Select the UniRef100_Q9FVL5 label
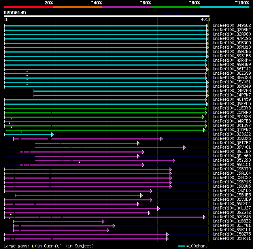 point(232,104)
